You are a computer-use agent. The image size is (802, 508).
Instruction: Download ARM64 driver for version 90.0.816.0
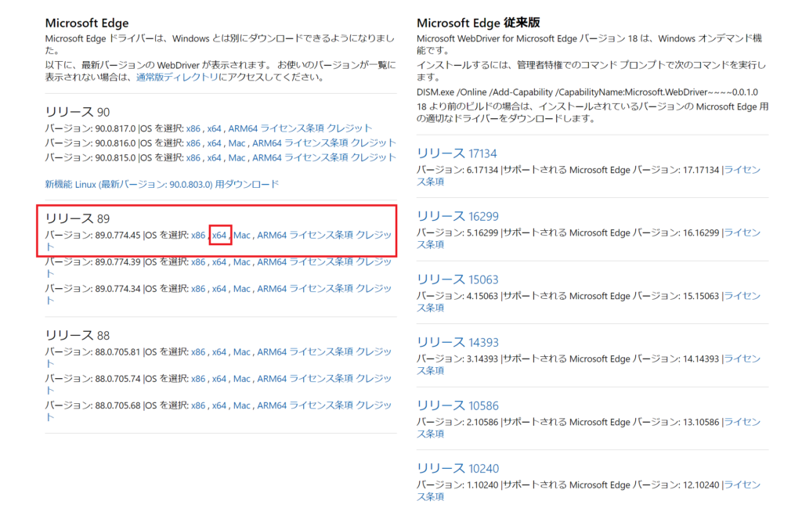coord(267,143)
